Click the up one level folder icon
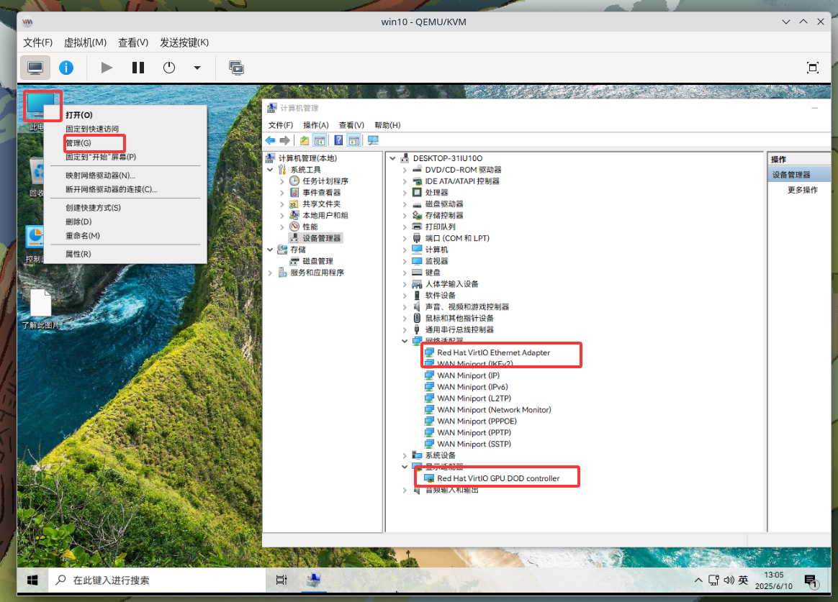 tap(304, 140)
